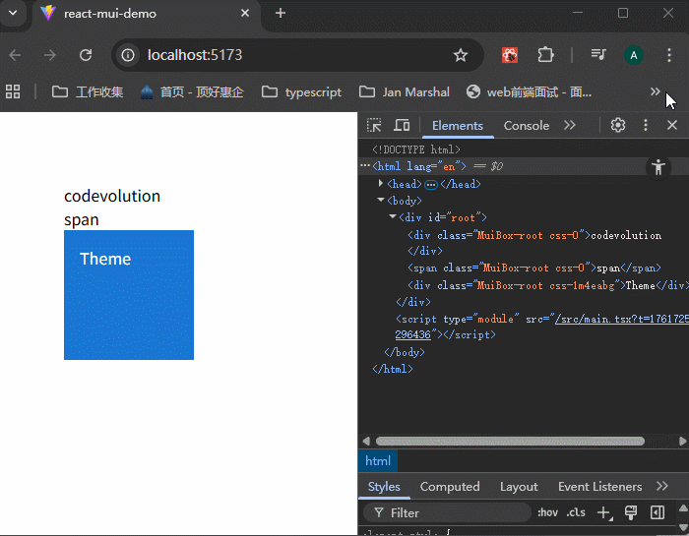This screenshot has height=536, width=689.
Task: Open the /src/main.tsx script link
Action: tap(620, 319)
